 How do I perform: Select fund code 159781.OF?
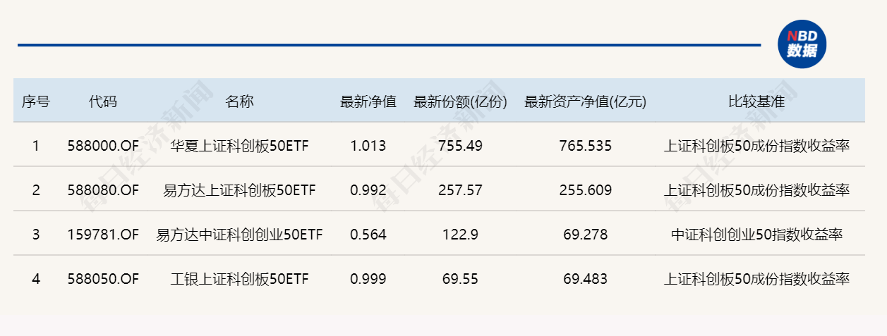[103, 235]
